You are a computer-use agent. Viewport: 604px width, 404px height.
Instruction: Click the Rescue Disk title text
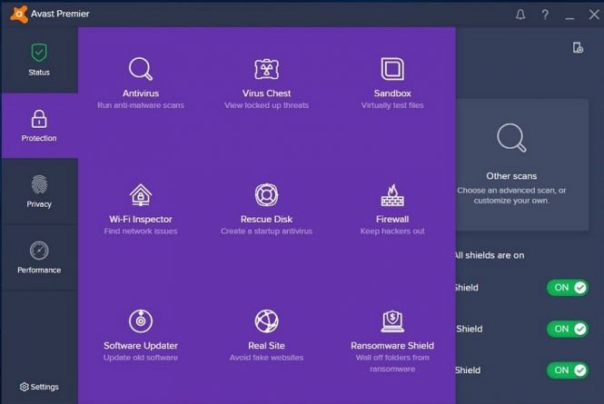(266, 219)
